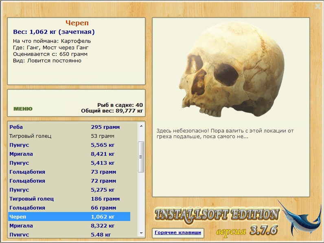The image size is (324, 243).
Task: Click the Вес: 1,062 кг (зачетная) text
Action: [x=54, y=32]
